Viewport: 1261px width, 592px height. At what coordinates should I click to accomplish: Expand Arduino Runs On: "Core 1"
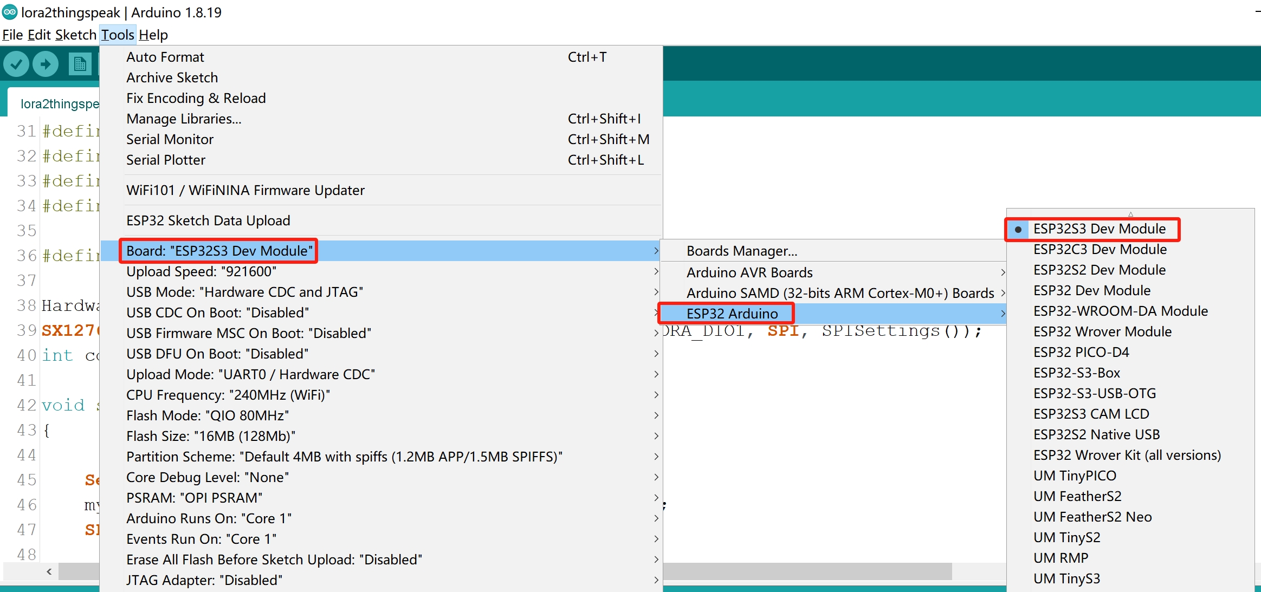click(381, 518)
